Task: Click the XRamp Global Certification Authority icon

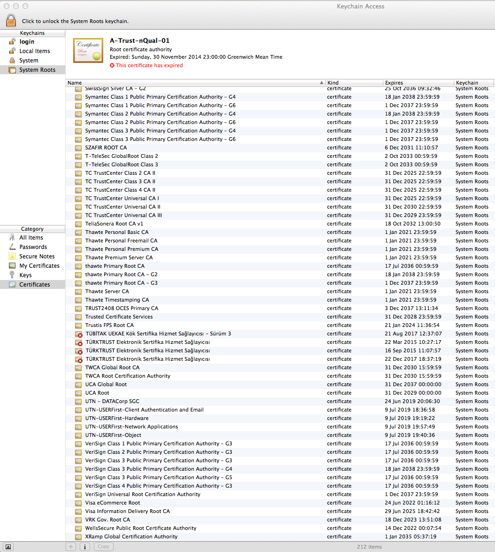Action: pos(78,537)
